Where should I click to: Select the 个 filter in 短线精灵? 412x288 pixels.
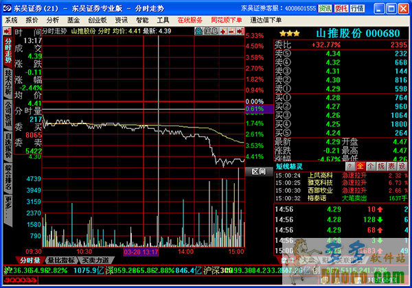pos(371,166)
